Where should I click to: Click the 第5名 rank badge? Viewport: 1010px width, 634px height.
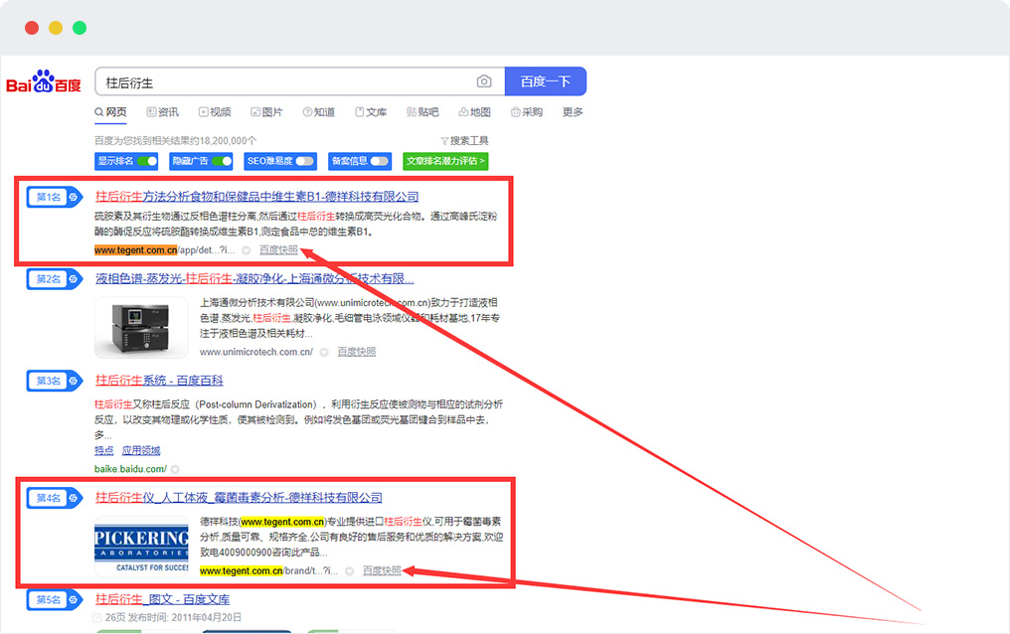click(55, 600)
